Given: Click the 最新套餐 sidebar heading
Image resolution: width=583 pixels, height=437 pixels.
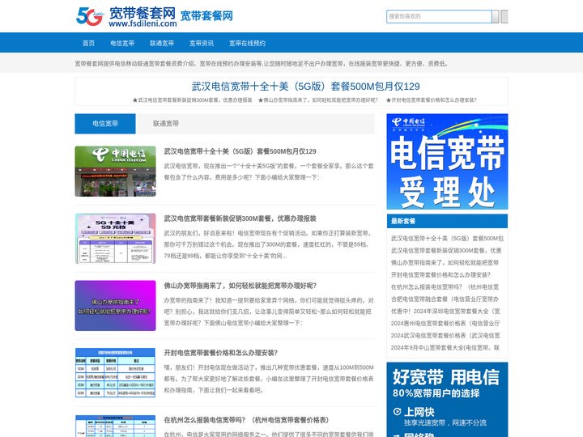Looking at the screenshot, I should [403, 221].
